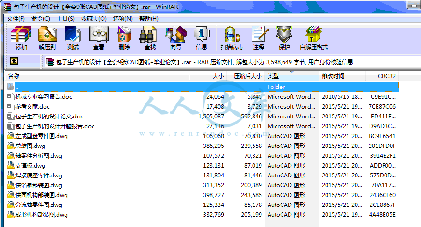Open the 命令(C) menu

pos(41,19)
